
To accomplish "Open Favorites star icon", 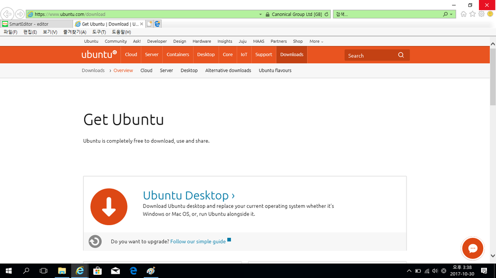I will coord(472,14).
